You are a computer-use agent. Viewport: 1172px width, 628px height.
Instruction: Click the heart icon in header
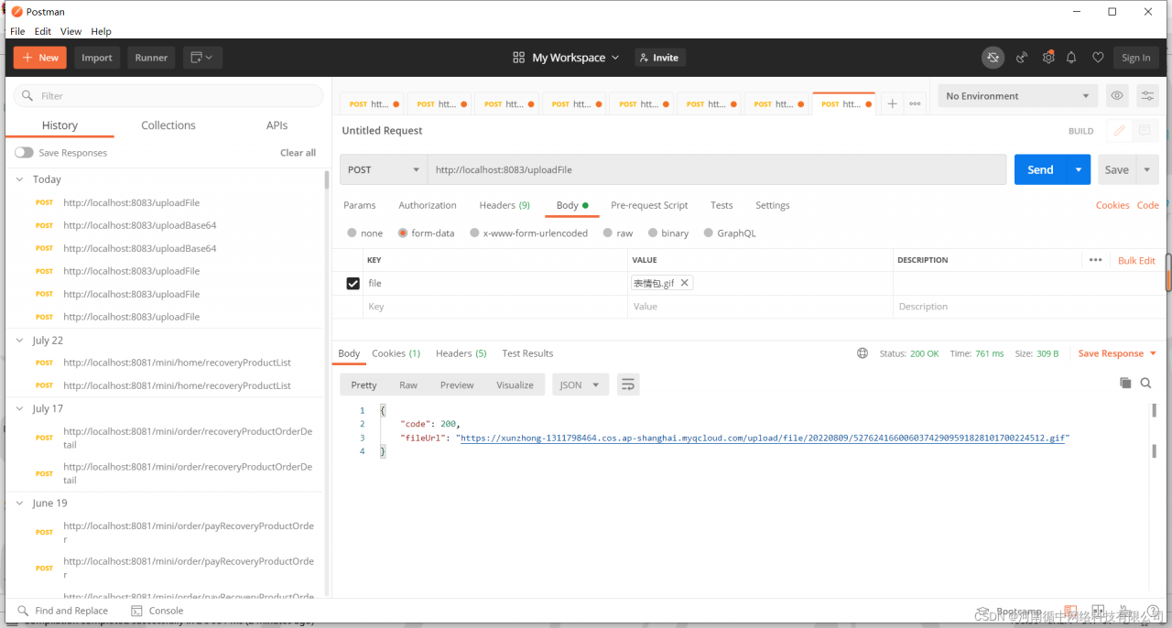(1098, 58)
